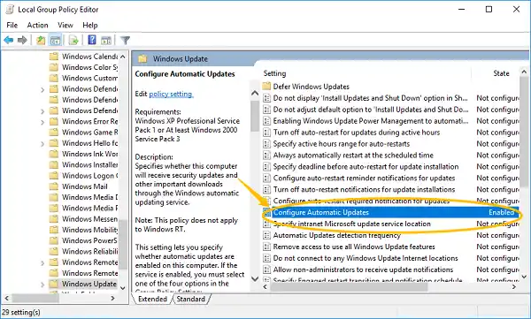
Task: Click policy icon beside 'Specify active hours range'
Action: (267, 144)
